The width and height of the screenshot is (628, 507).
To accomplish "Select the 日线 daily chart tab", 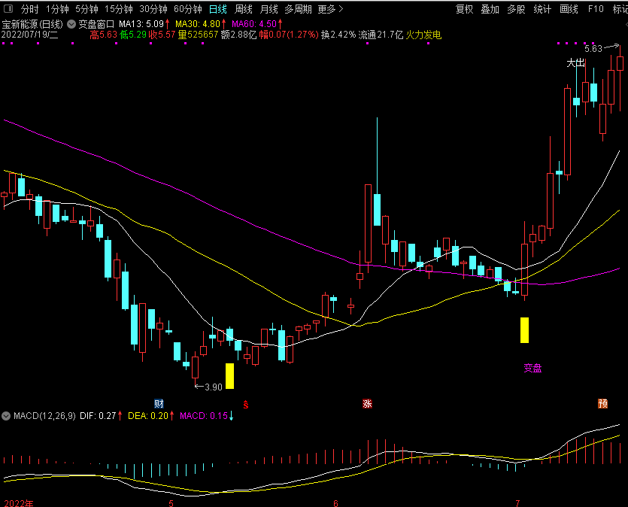I will [x=218, y=9].
